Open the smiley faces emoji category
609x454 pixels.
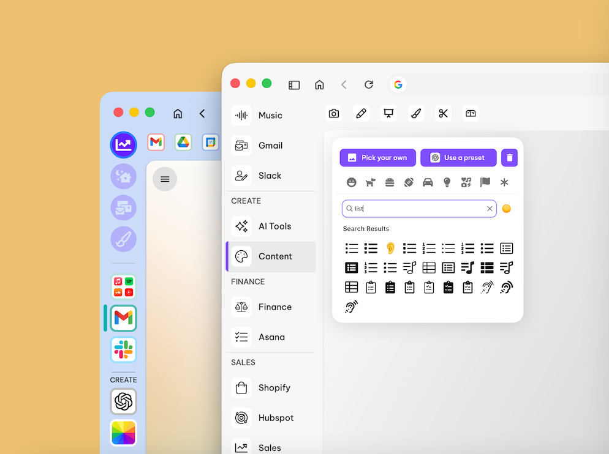click(351, 182)
